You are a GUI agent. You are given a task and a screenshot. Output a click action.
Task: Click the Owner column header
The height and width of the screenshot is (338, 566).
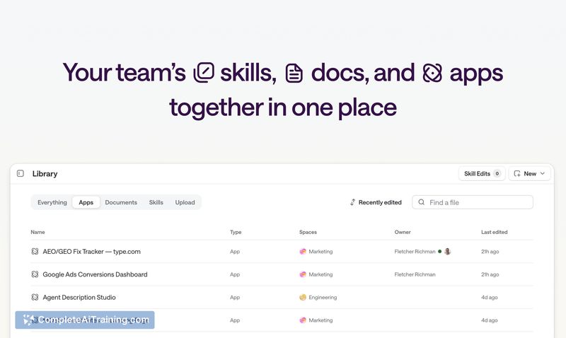pyautogui.click(x=403, y=232)
